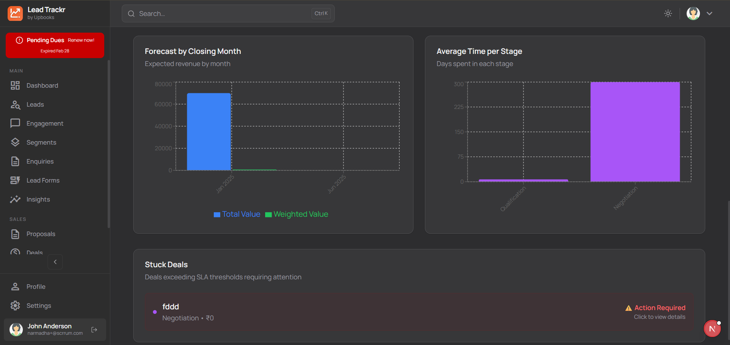The image size is (730, 345).
Task: Select the Insights analytics icon
Action: click(15, 199)
